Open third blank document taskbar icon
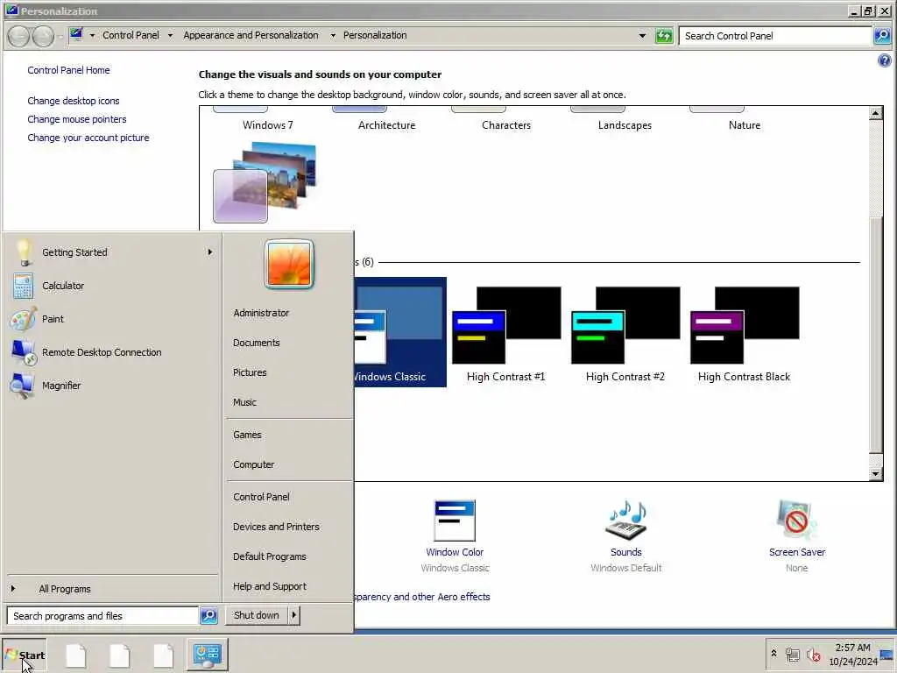 163,655
